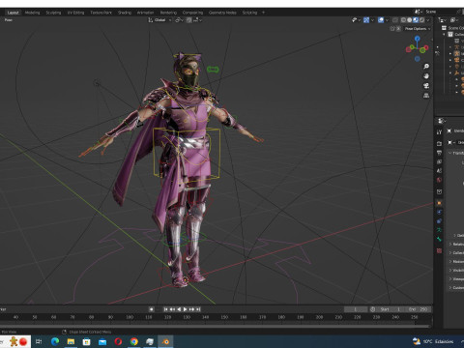Viewport: 464px width, 348px height.
Task: Open Blender from the Windows taskbar
Action: click(x=165, y=341)
